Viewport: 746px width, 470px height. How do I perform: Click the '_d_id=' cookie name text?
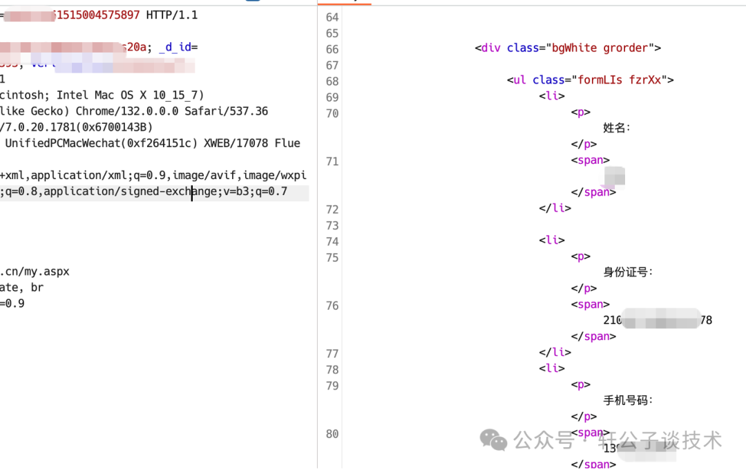click(x=178, y=47)
